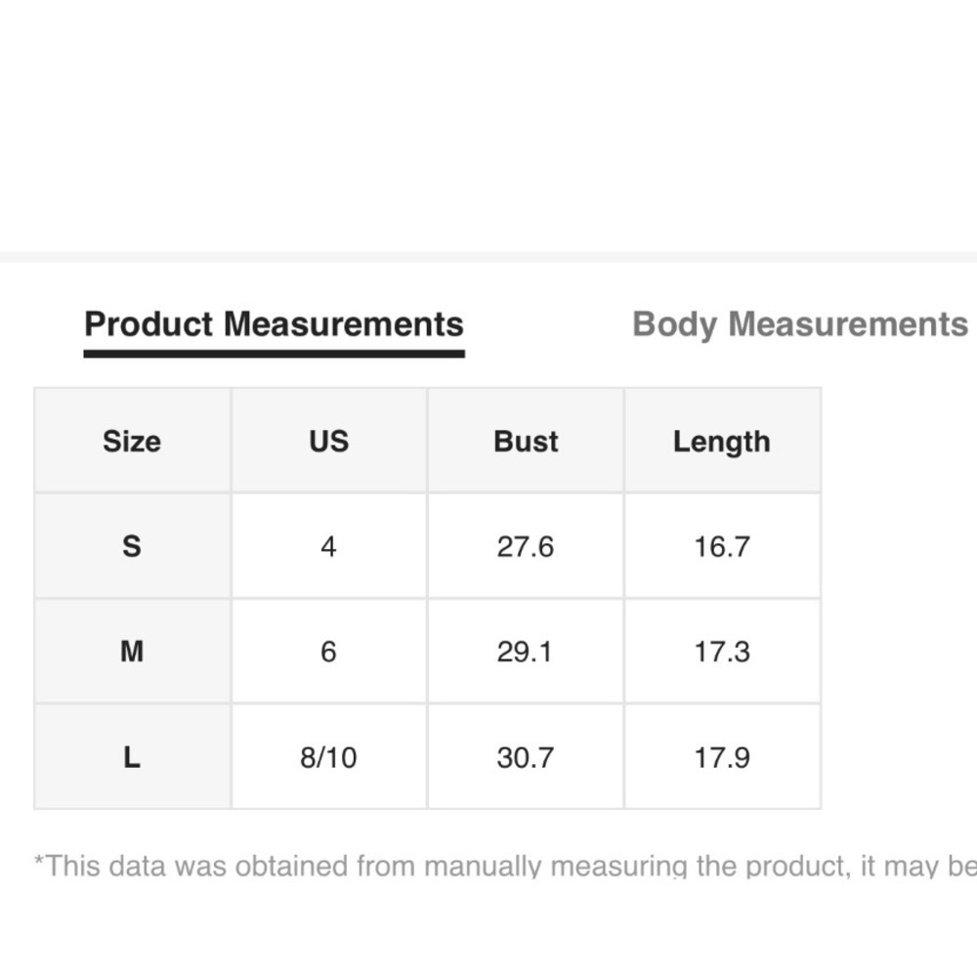Click the 29.1 bust measurement cell
Image resolution: width=977 pixels, height=977 pixels.
point(526,651)
